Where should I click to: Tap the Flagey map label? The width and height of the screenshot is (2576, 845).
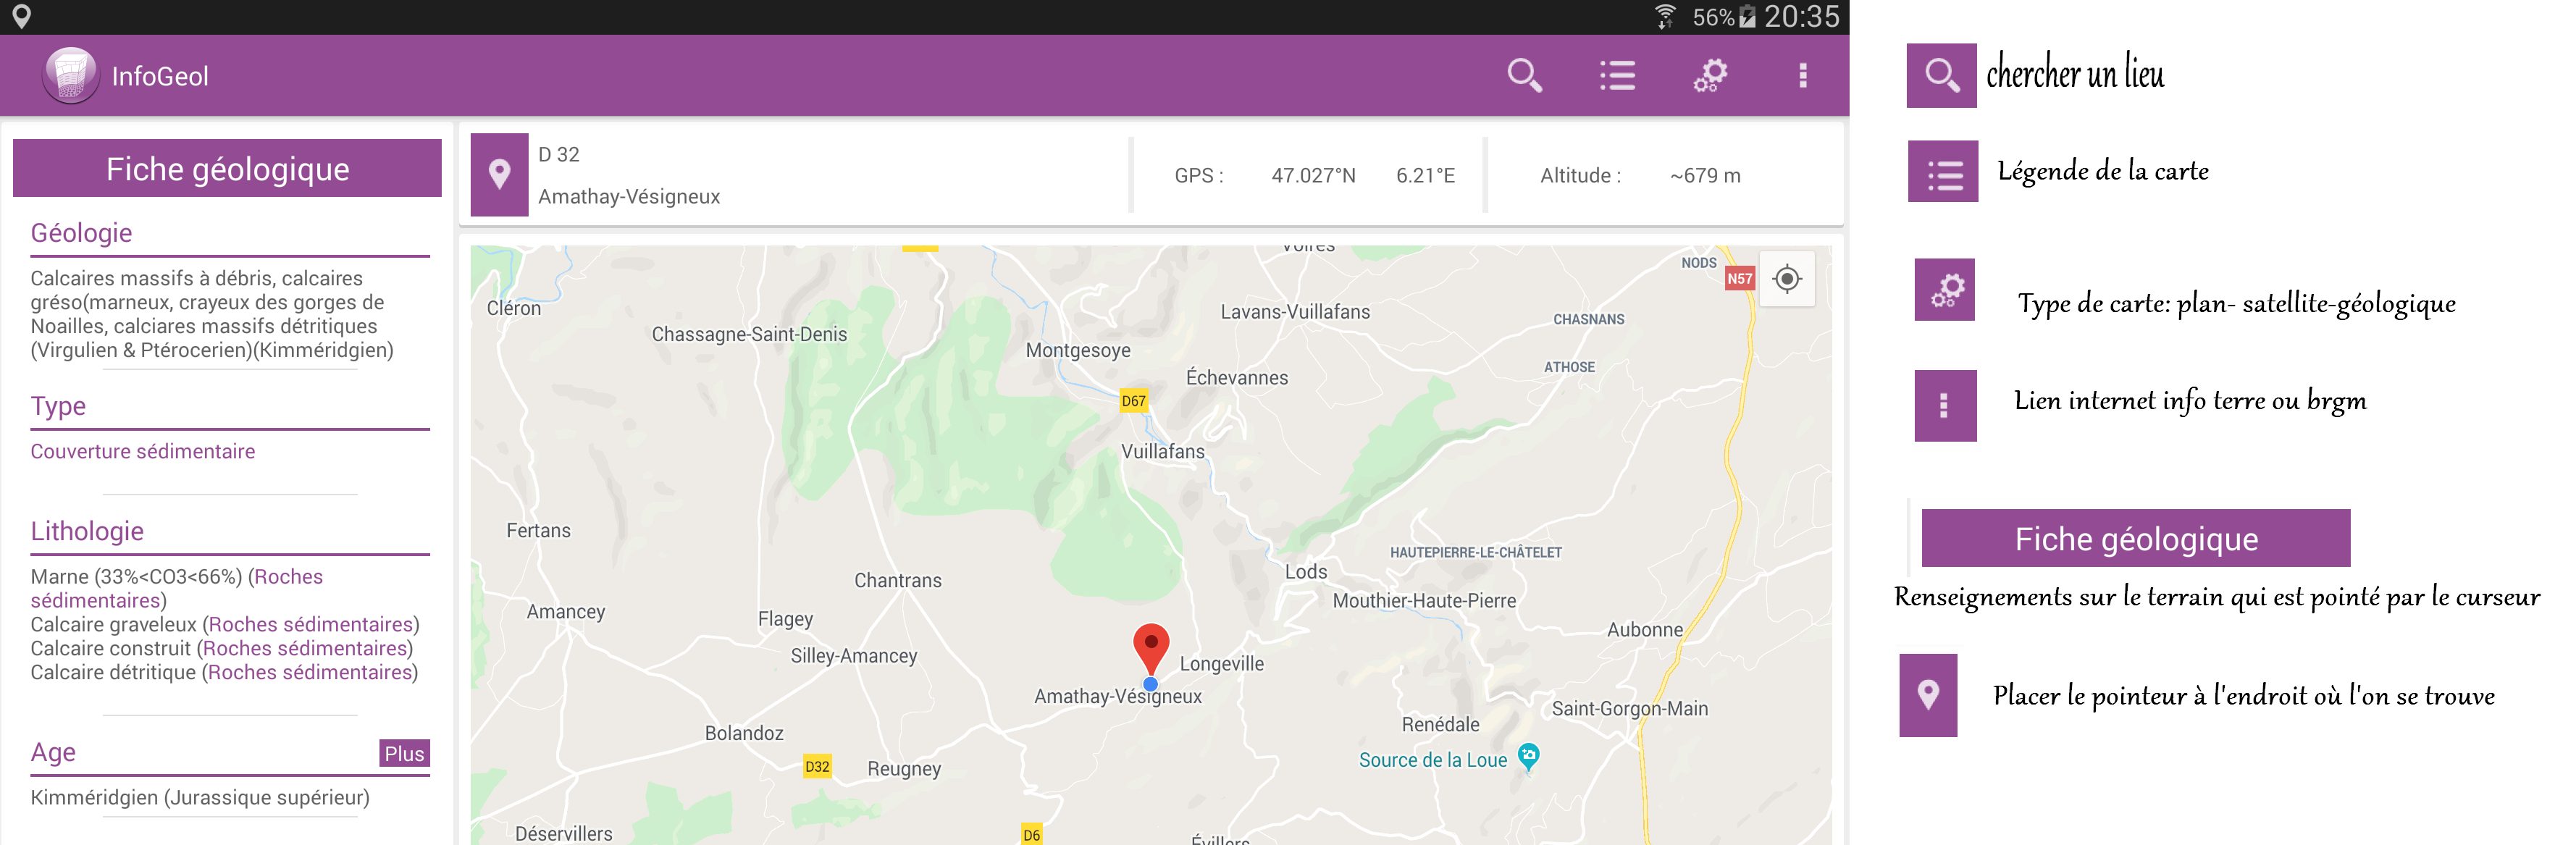coord(785,619)
